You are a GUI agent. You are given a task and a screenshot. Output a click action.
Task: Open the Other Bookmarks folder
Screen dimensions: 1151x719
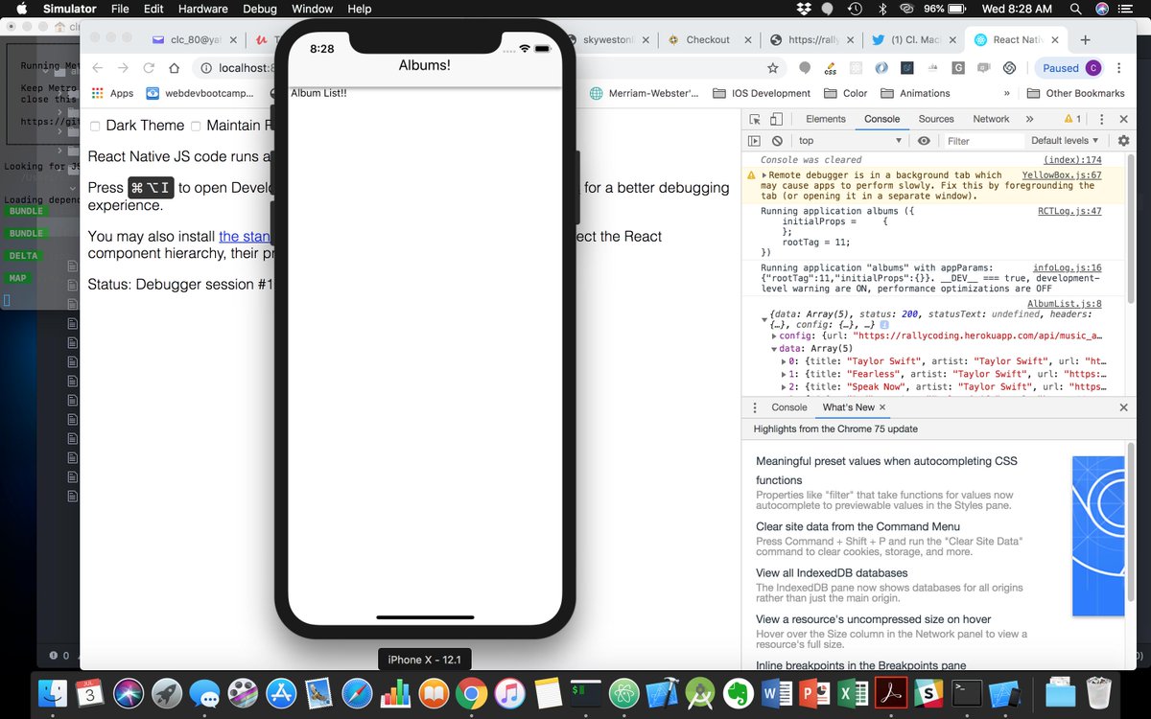tap(1075, 93)
